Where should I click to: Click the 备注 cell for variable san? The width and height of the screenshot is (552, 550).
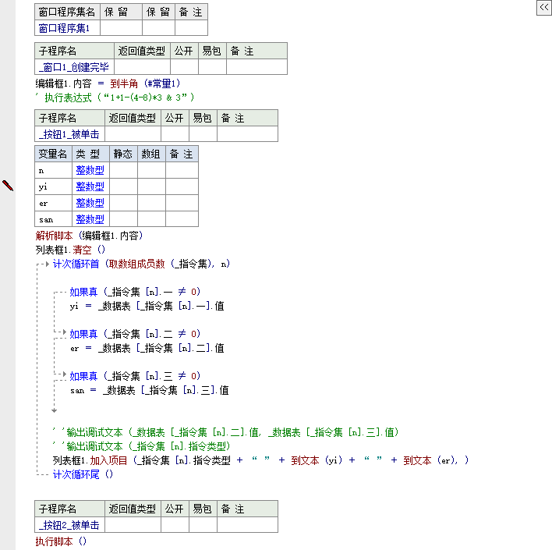[182, 219]
